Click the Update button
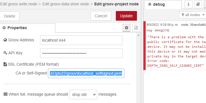The width and height of the screenshot is (206, 103). tap(126, 16)
